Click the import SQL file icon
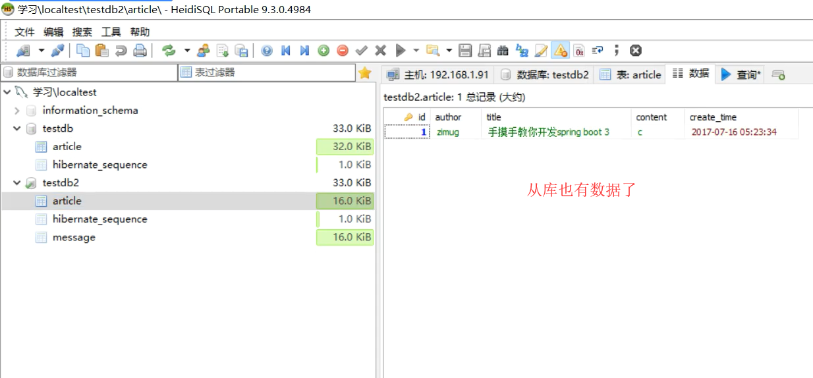 click(x=223, y=51)
